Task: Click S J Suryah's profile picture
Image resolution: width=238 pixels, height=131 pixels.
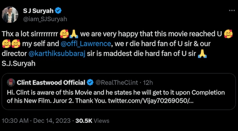Action: [10, 15]
